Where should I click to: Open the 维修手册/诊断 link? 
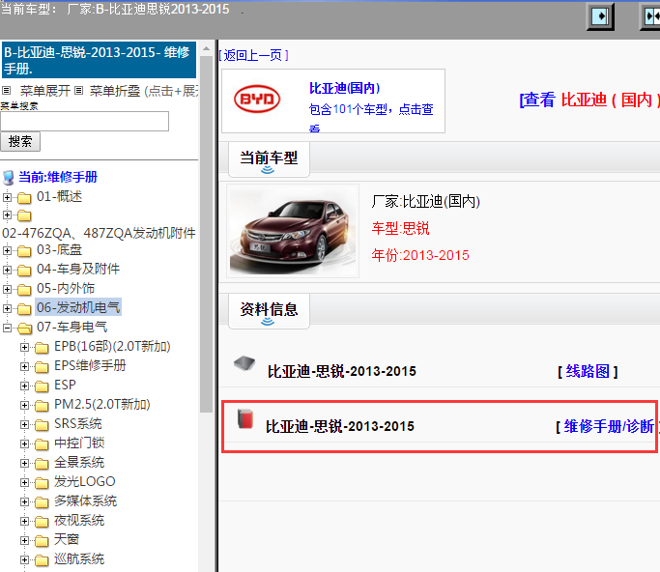click(x=609, y=426)
